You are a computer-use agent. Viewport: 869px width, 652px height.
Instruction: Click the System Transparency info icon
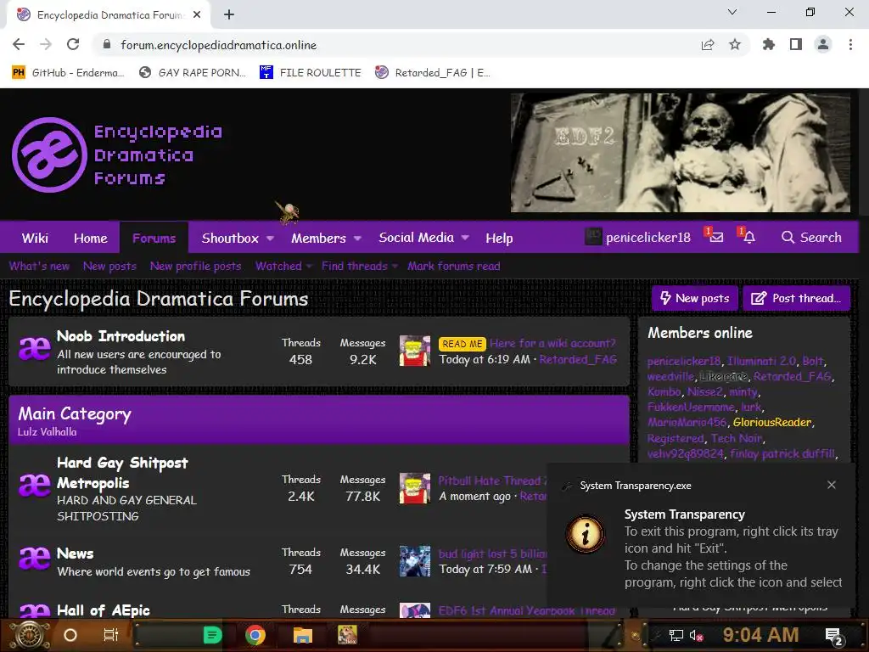(x=586, y=534)
